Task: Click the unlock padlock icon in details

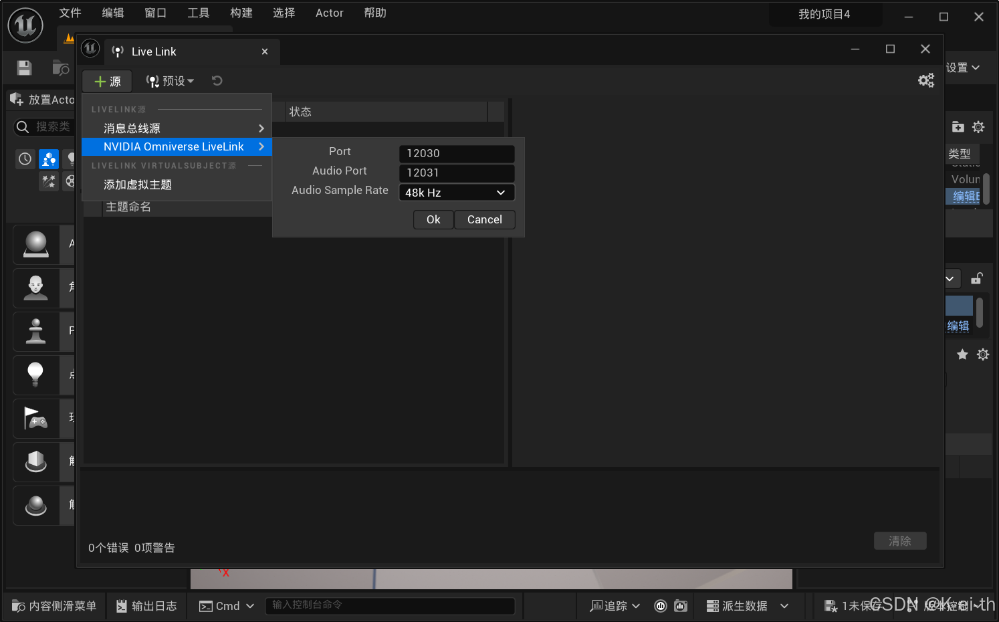Action: (x=977, y=278)
